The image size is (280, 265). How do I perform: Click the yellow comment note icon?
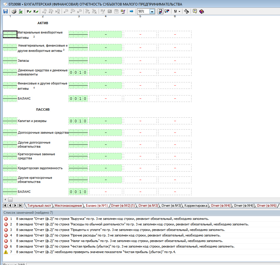click(x=195, y=11)
